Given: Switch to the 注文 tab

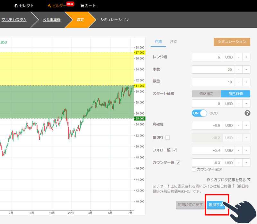Looking at the screenshot, I should (x=173, y=42).
